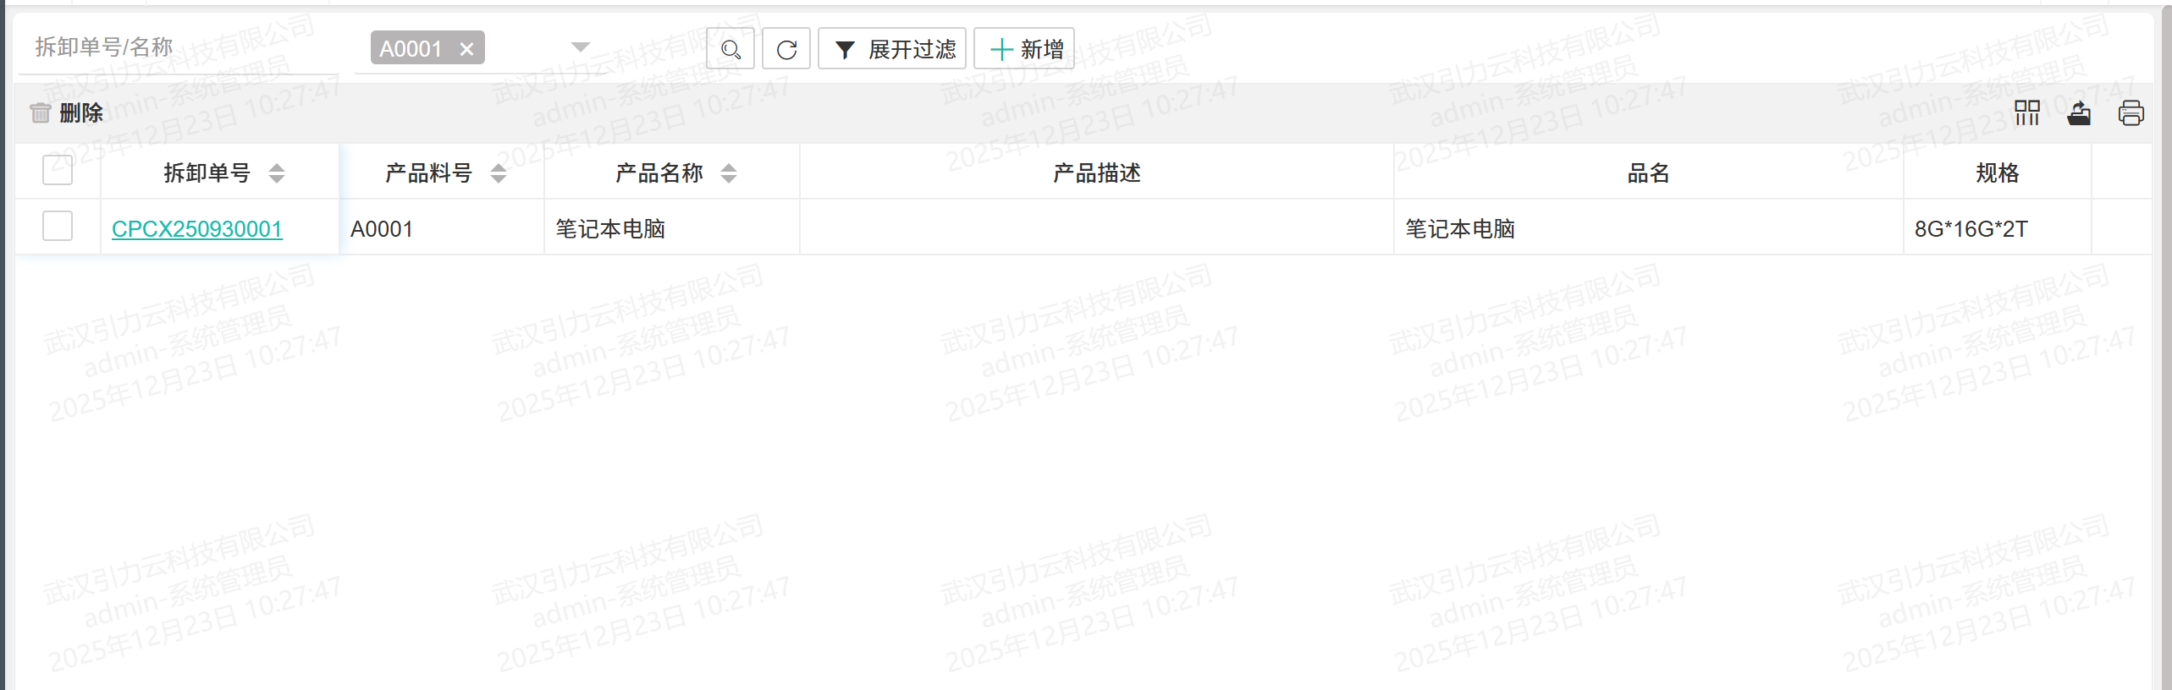Screen dimensions: 2172x690
Task: Click the printer icon
Action: tap(2131, 112)
